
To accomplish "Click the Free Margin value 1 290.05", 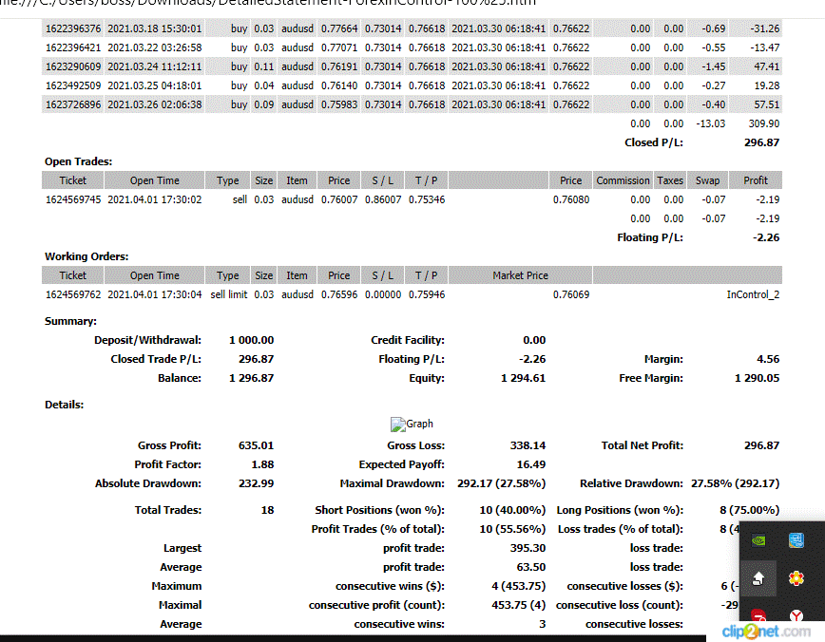I will (758, 378).
